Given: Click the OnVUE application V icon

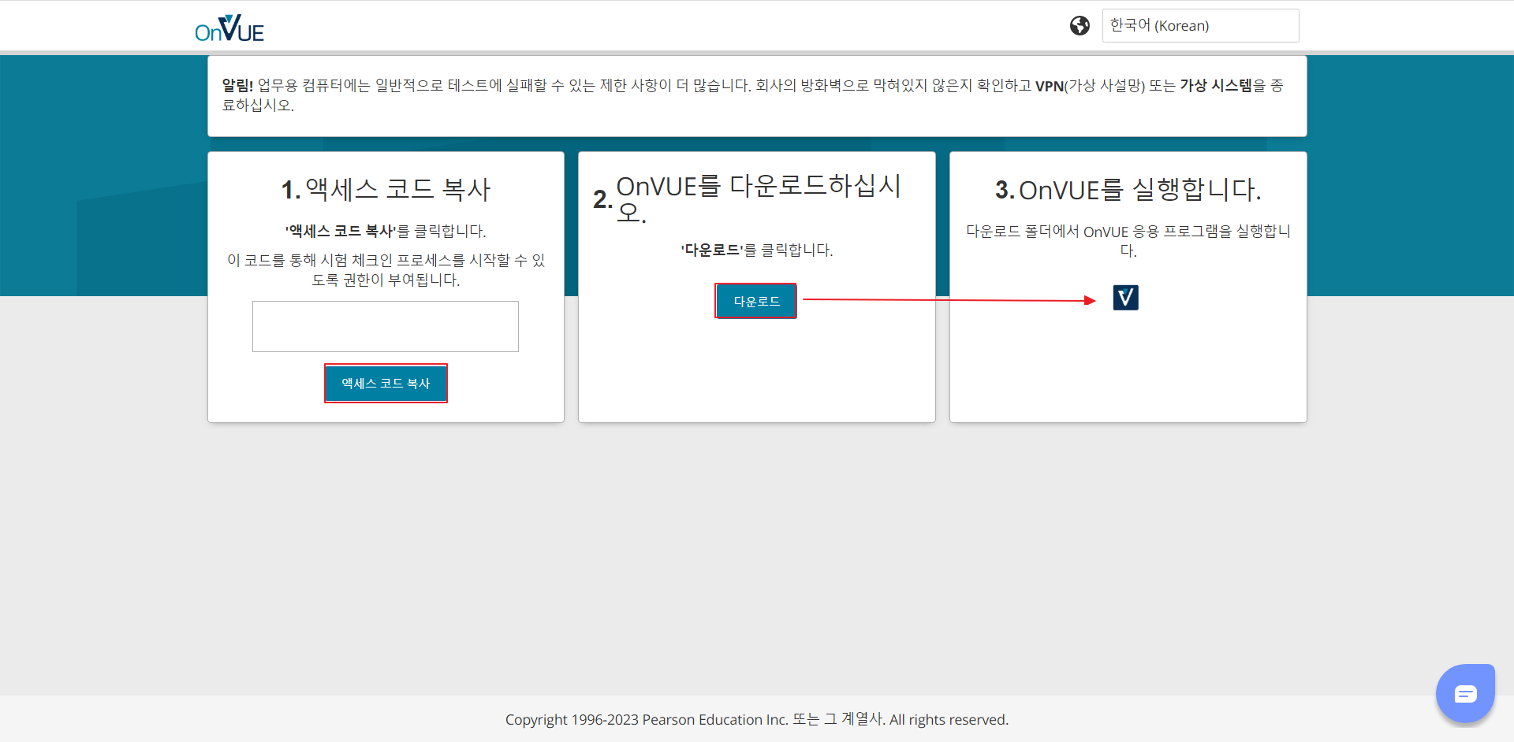Looking at the screenshot, I should (1125, 298).
